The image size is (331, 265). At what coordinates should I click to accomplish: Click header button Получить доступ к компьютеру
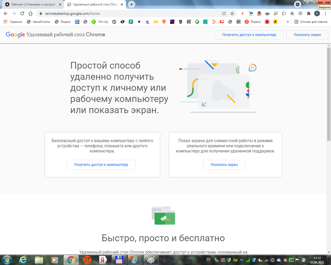pos(249,35)
